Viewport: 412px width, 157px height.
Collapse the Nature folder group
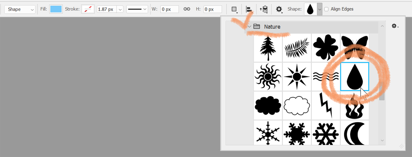click(249, 26)
